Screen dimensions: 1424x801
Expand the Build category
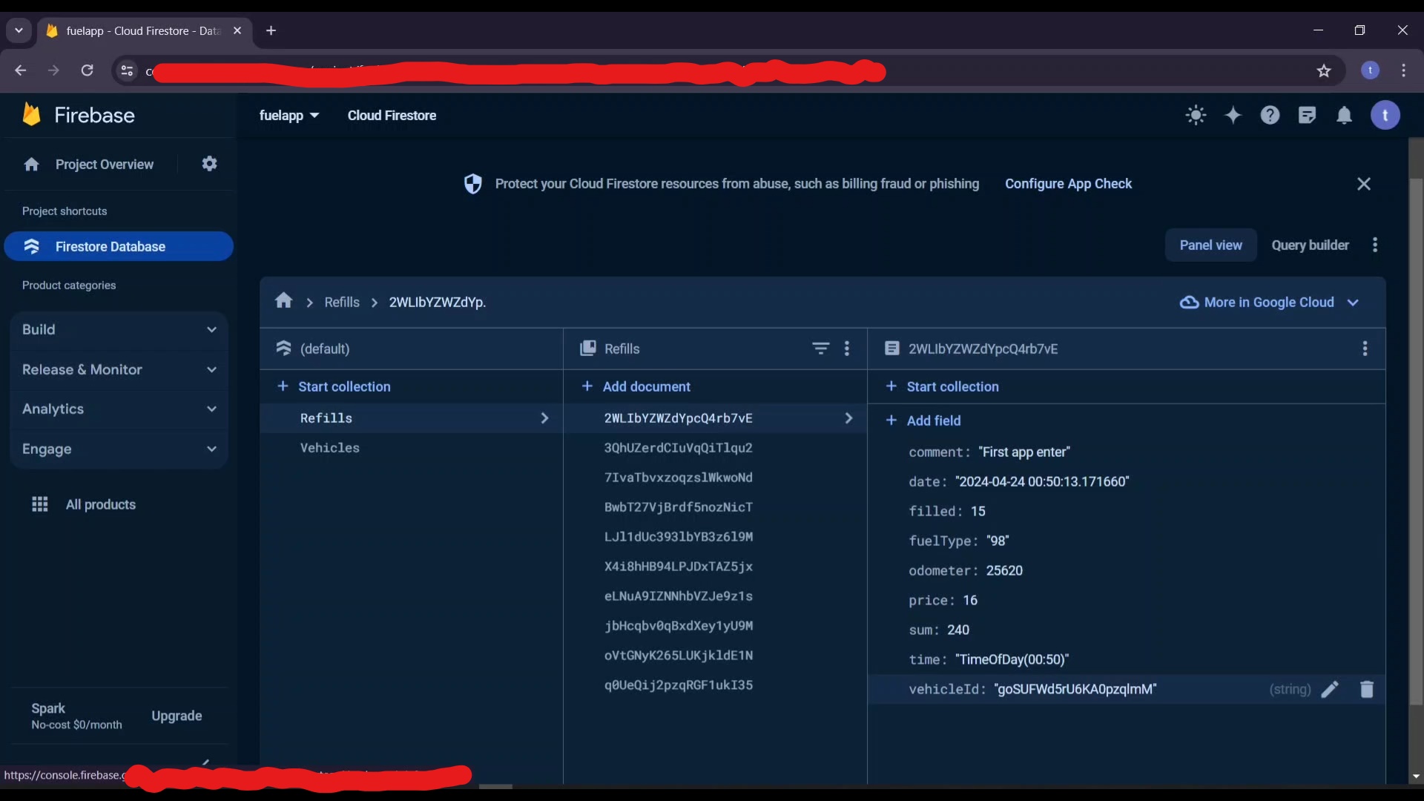point(119,329)
